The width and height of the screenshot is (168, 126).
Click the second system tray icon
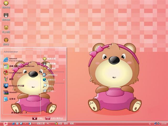[158, 124]
